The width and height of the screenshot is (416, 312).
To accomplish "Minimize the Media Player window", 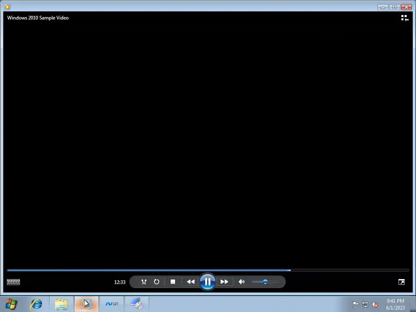I will (x=383, y=7).
